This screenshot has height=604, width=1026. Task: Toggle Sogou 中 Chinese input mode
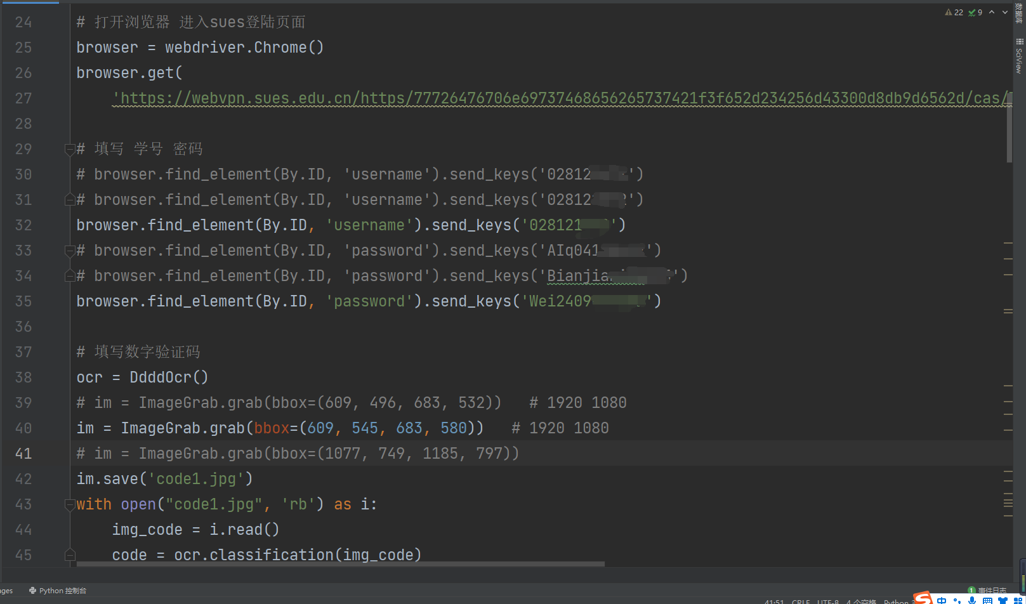(942, 600)
